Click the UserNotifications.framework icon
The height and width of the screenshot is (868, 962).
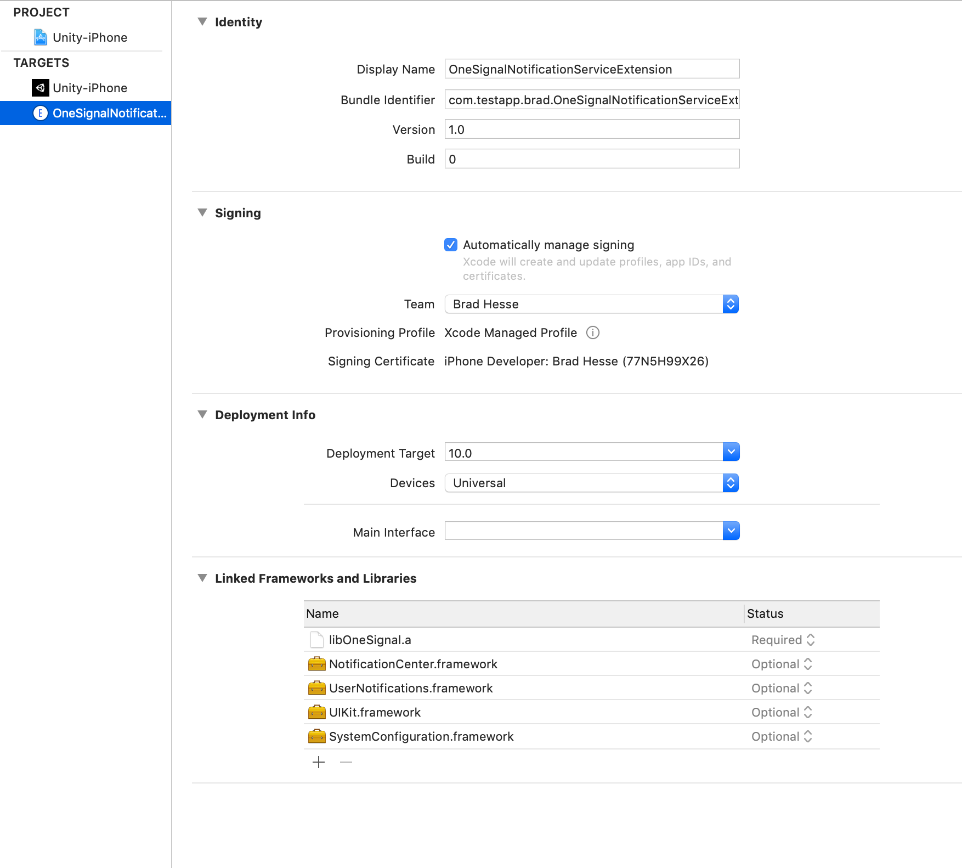tap(317, 687)
